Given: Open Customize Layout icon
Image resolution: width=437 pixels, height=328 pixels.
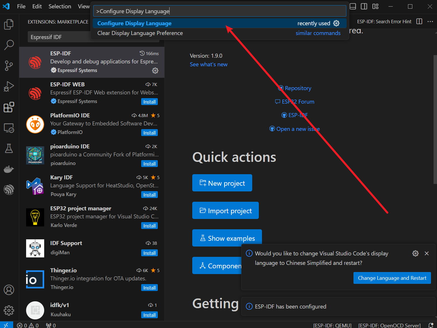Looking at the screenshot, I should tap(375, 6).
